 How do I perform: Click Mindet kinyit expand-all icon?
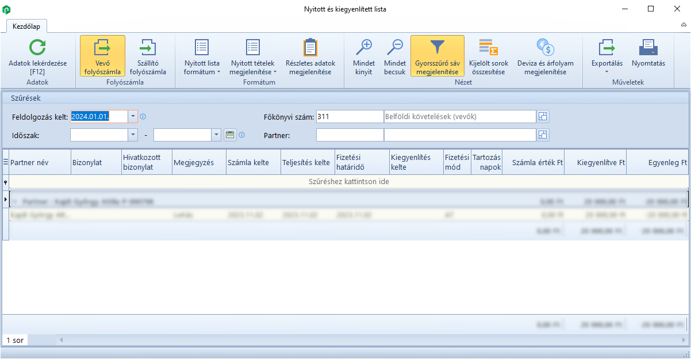(x=363, y=48)
